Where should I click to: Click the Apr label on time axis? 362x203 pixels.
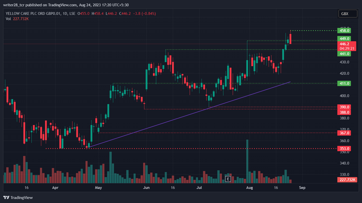[x=55, y=188]
